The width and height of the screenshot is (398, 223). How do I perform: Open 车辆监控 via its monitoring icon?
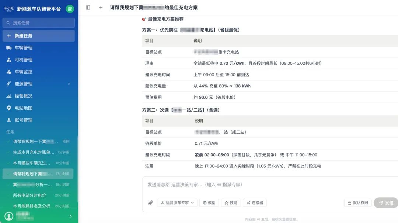click(9, 72)
